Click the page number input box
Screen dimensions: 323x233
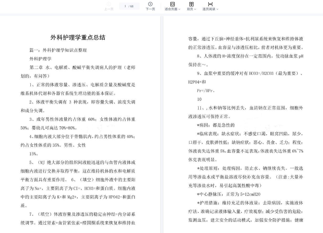click(x=126, y=6)
